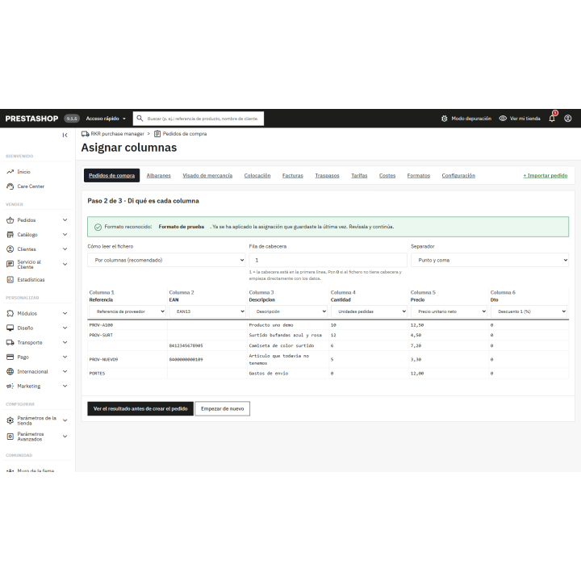
Task: Expand the Internacional sidebar chevron
Action: [65, 372]
